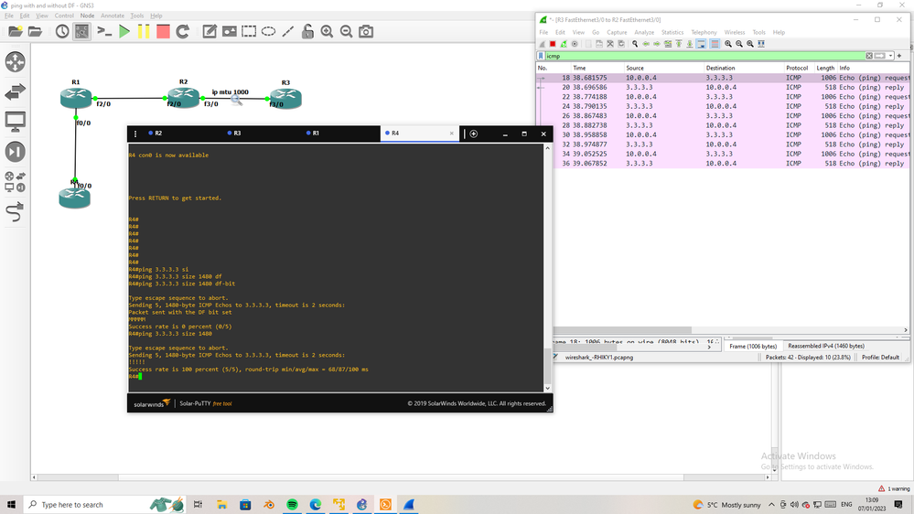Start all nodes with green play icon

click(124, 31)
